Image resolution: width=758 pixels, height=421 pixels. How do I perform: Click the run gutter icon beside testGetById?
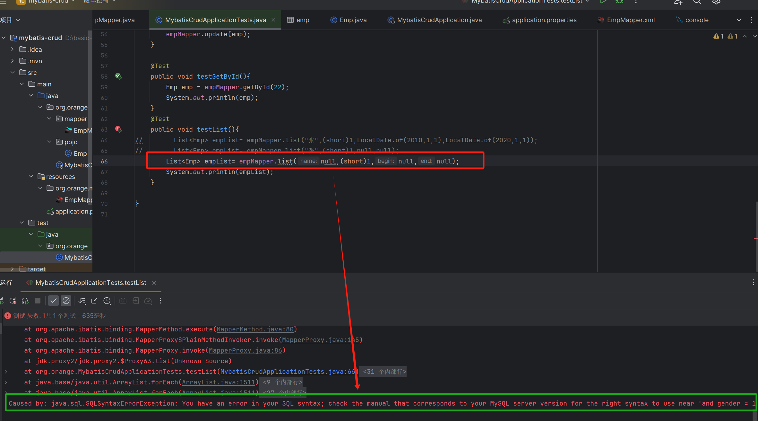click(x=118, y=76)
